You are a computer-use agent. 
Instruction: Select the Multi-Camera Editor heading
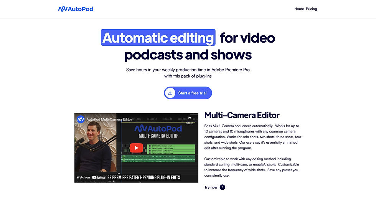click(242, 115)
